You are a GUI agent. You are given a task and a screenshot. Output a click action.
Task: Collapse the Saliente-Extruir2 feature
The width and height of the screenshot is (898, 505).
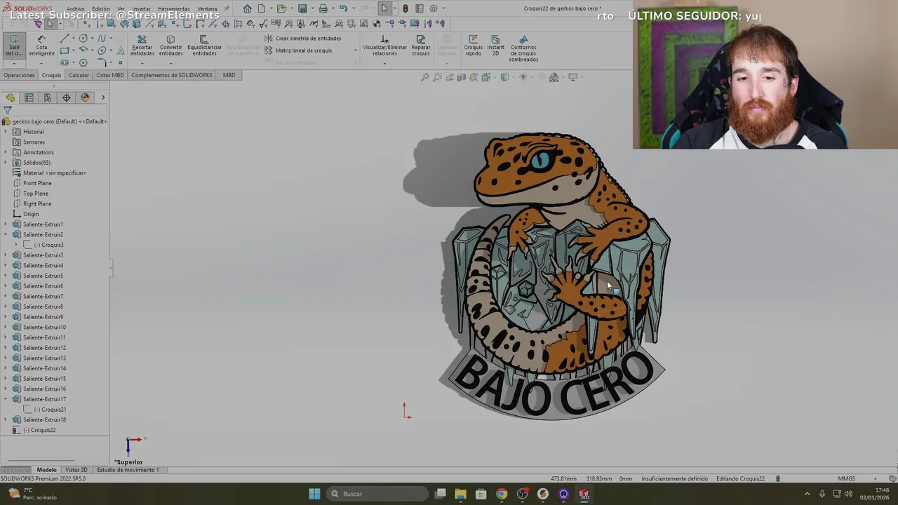pos(6,234)
